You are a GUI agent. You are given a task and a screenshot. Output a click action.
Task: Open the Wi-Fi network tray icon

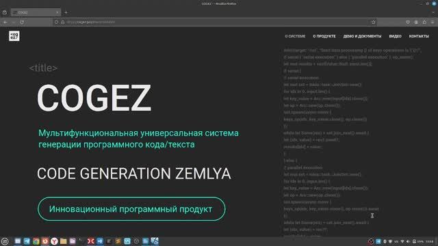[x=402, y=241]
